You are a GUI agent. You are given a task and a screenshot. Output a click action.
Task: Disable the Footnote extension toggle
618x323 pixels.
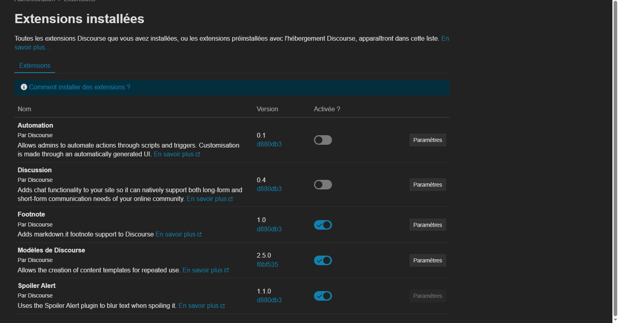click(x=323, y=225)
